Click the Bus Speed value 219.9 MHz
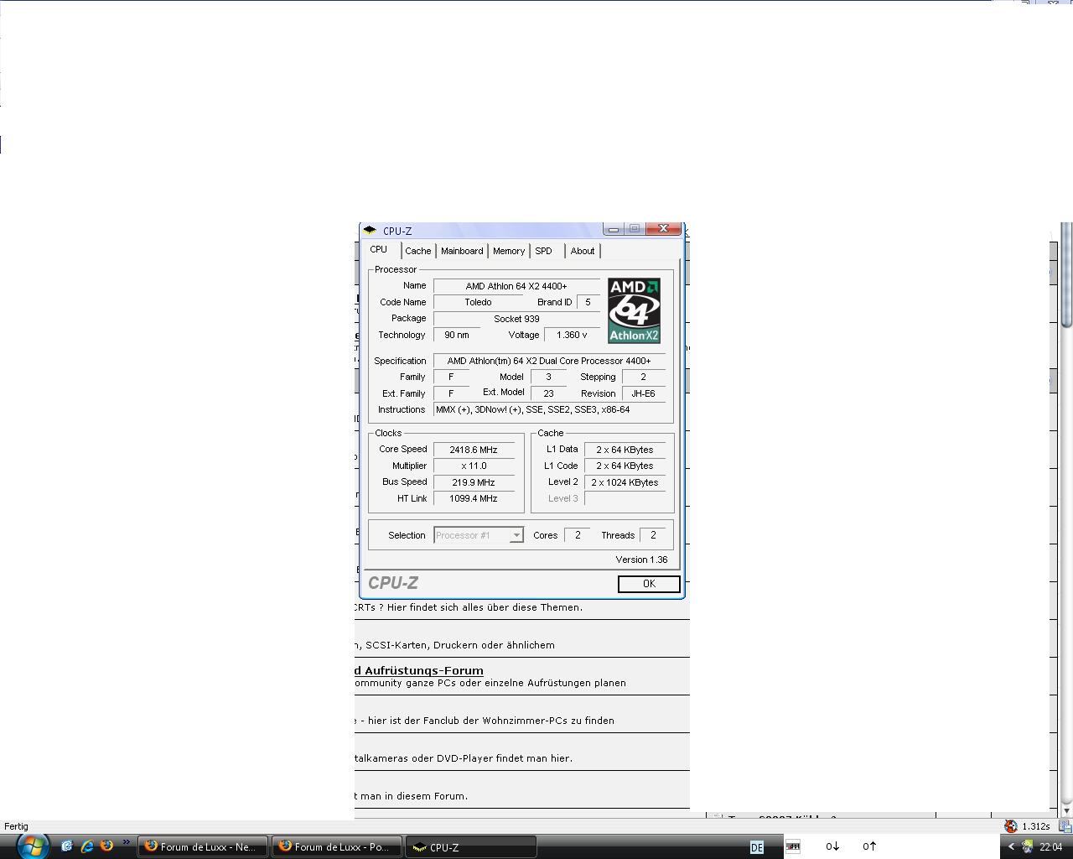 pyautogui.click(x=474, y=482)
